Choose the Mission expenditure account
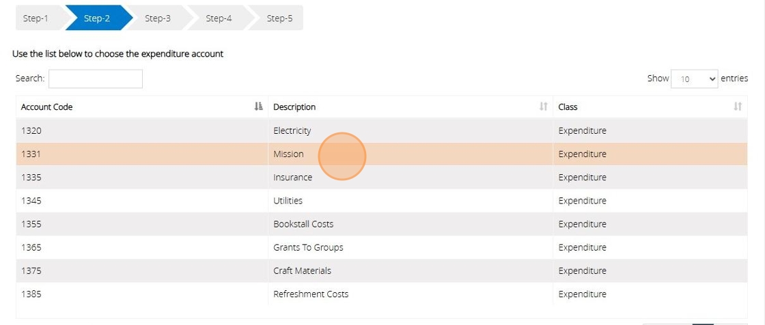This screenshot has width=765, height=325. pos(288,154)
